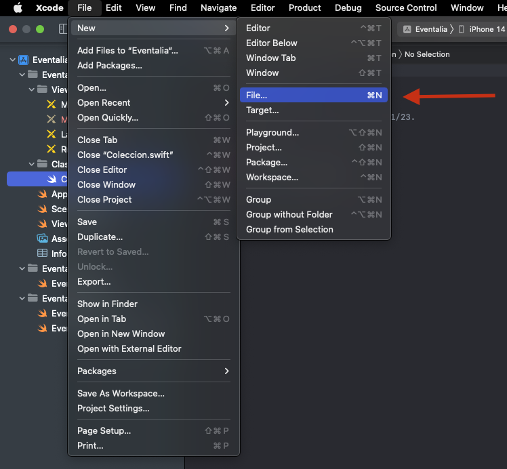507x469 pixels.
Task: Select the Info plist table icon
Action: [42, 253]
